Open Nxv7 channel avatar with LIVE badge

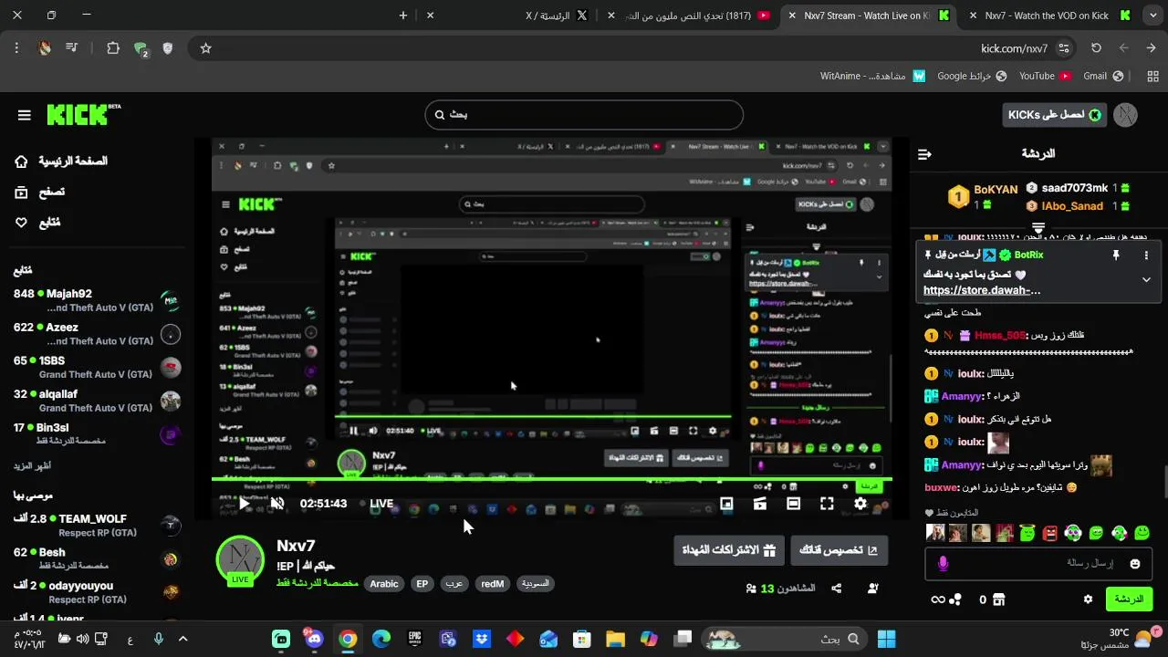240,559
